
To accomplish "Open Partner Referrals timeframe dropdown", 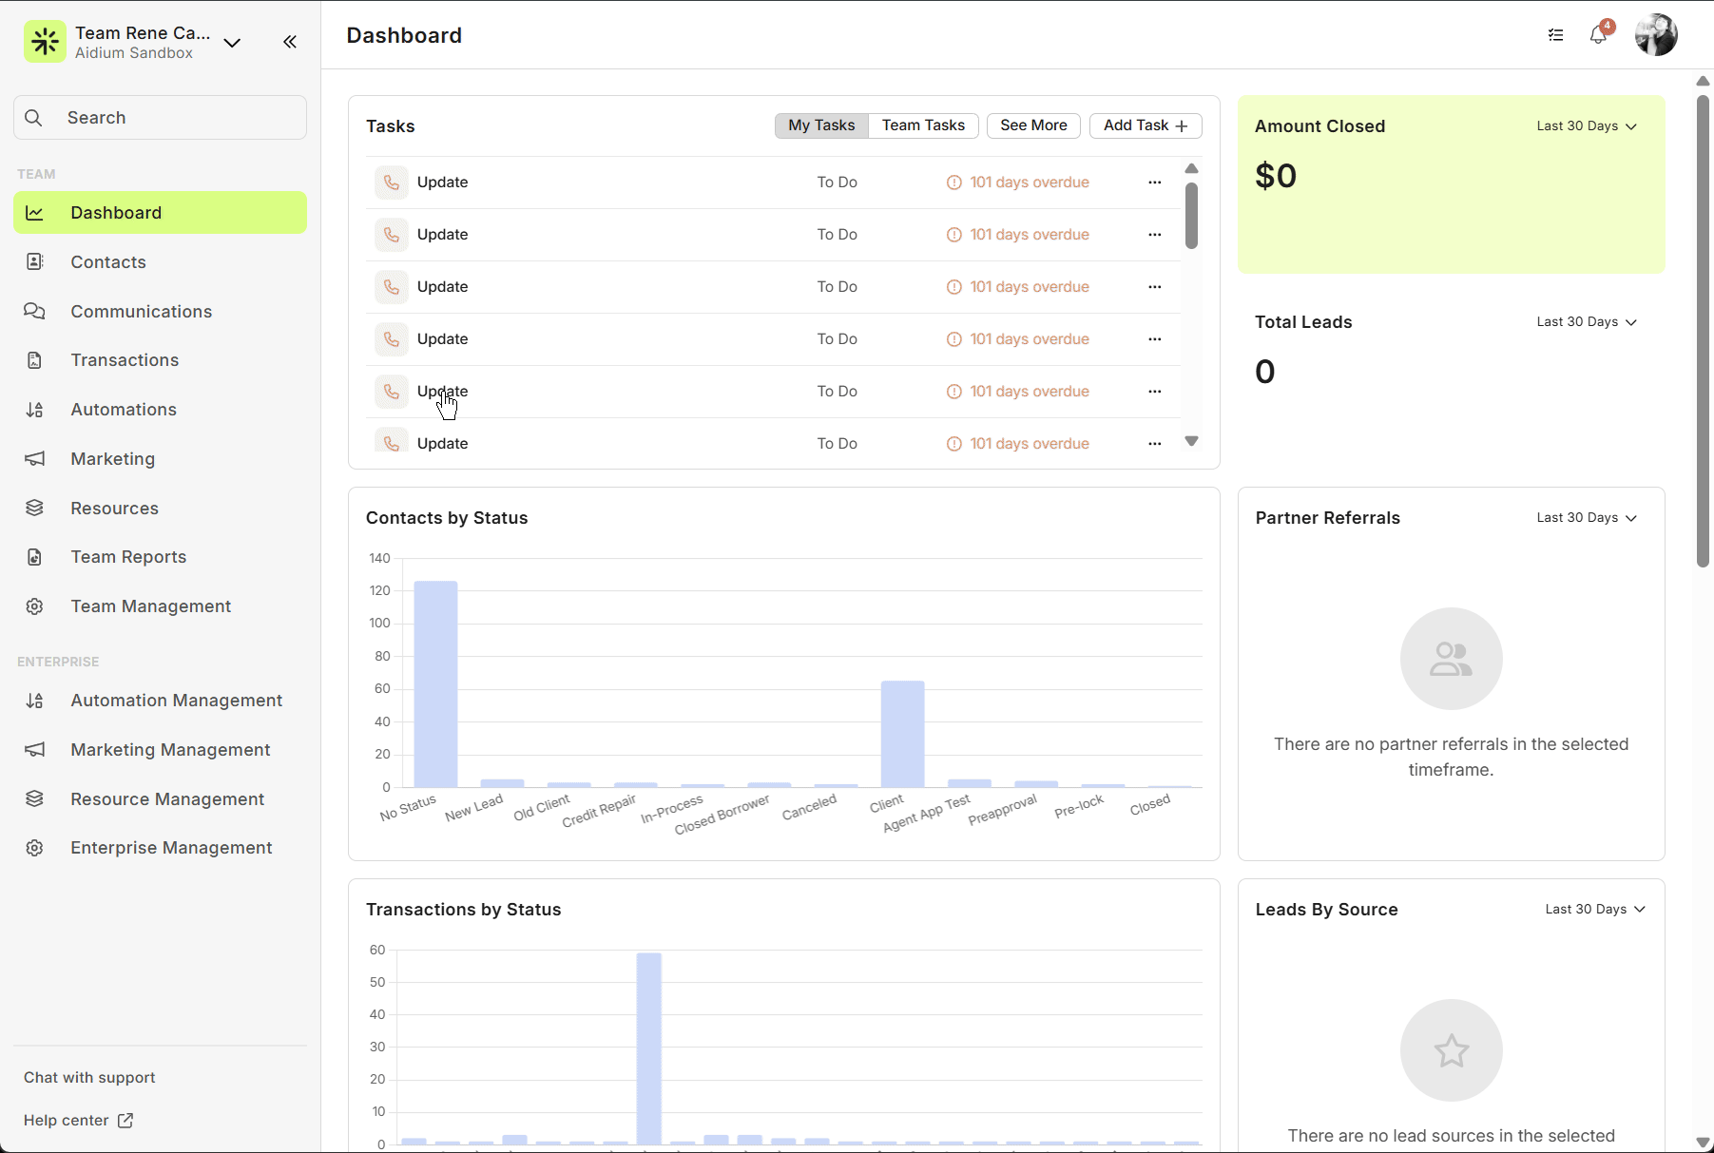I will coord(1586,518).
